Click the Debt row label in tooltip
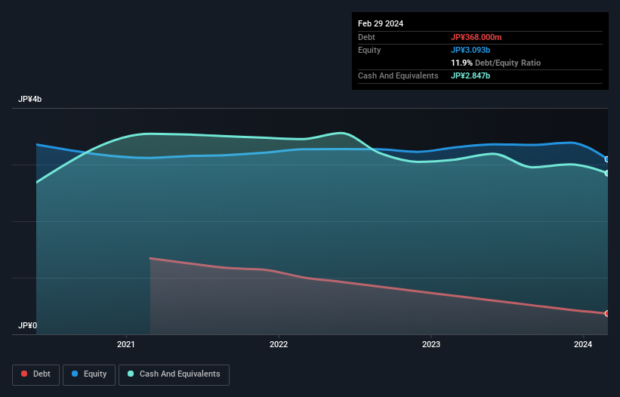Viewport: 620px width, 397px height. (366, 37)
